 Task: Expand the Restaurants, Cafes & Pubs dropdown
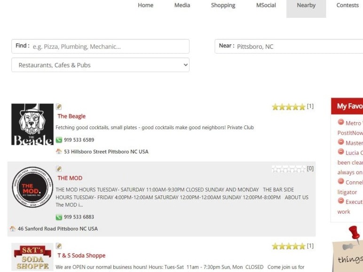click(100, 65)
